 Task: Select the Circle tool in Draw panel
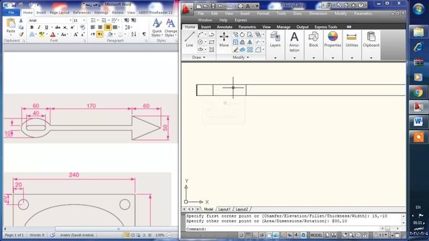click(200, 42)
